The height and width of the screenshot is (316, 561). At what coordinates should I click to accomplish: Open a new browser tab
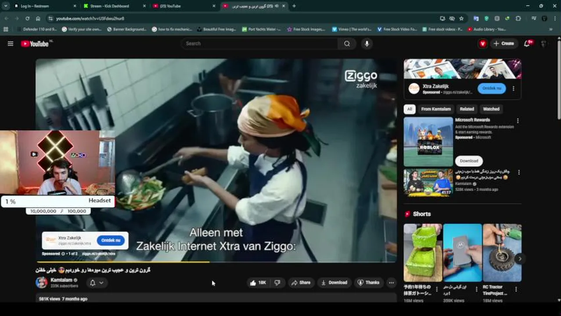294,6
